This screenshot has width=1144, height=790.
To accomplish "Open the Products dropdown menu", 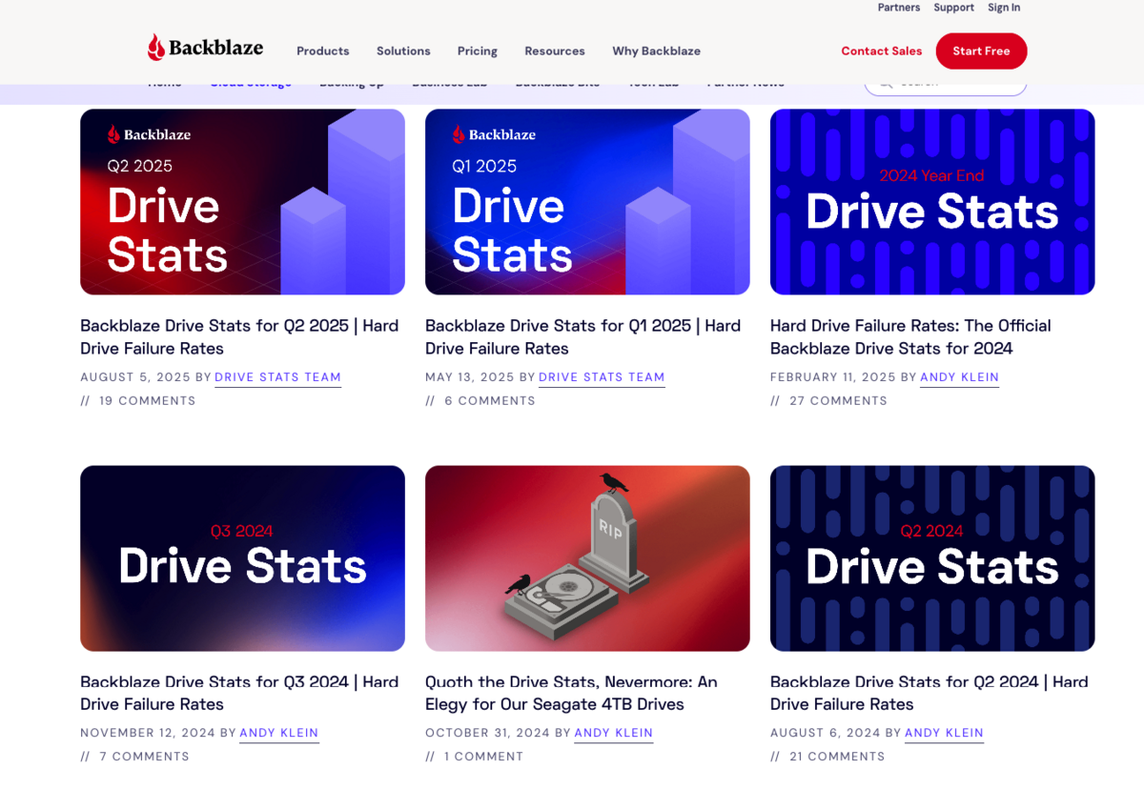I will tap(322, 51).
